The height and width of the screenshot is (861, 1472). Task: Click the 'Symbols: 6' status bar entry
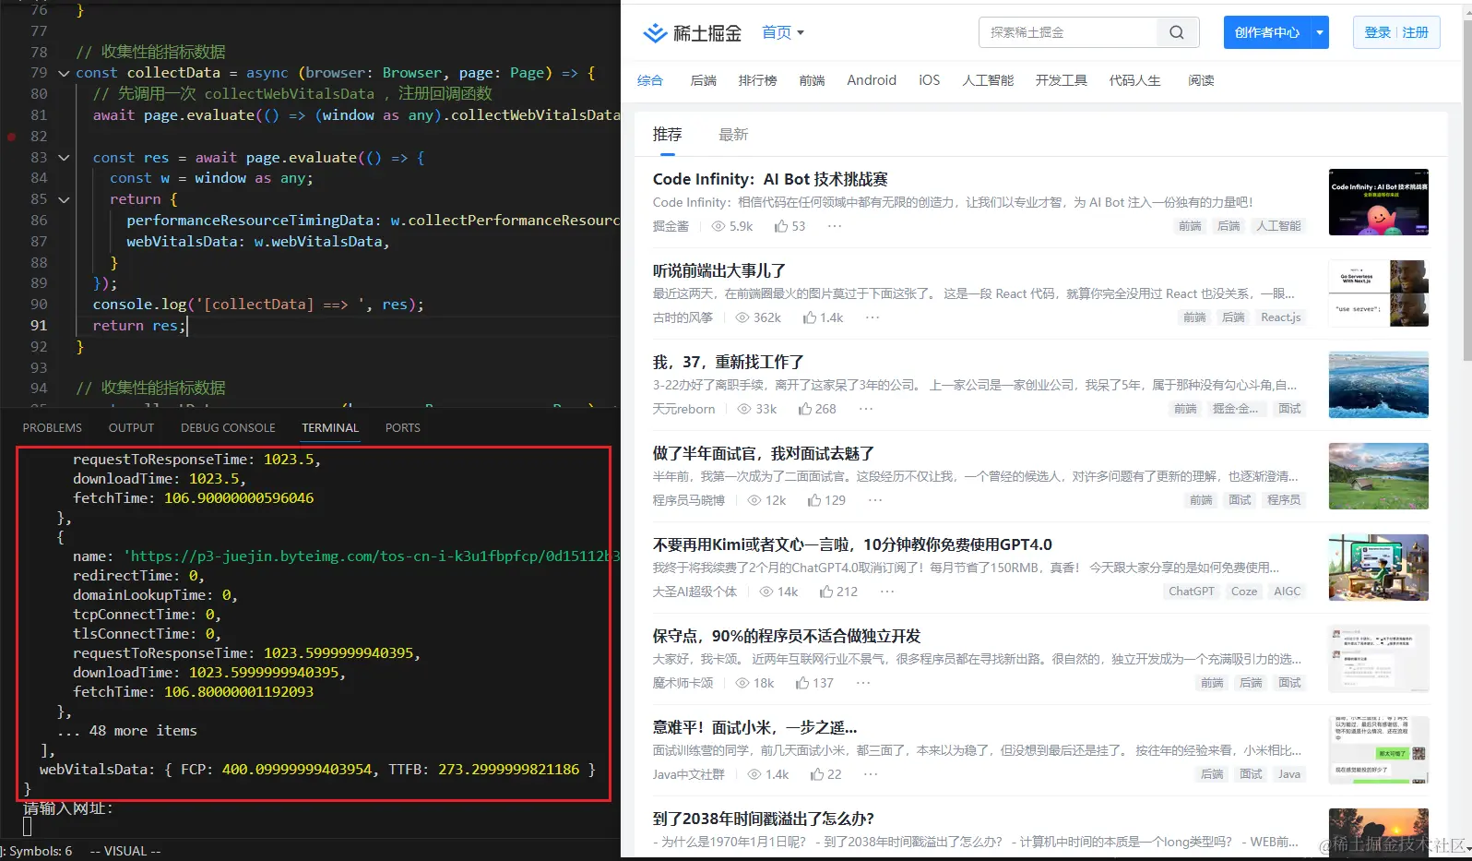coord(40,851)
